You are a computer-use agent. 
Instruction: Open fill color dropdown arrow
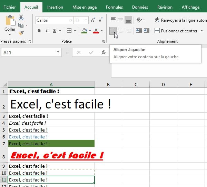(90, 31)
